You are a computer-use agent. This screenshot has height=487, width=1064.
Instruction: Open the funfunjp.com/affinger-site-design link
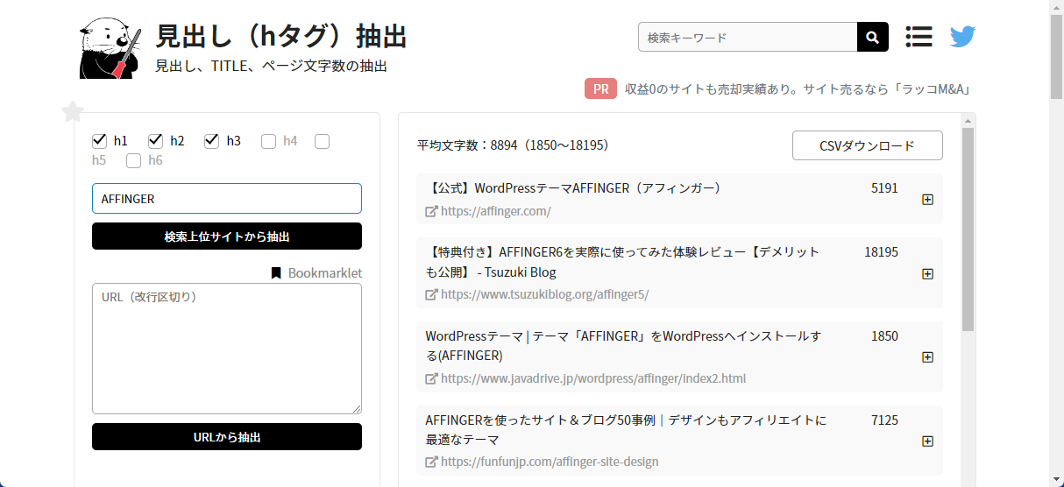(x=550, y=462)
